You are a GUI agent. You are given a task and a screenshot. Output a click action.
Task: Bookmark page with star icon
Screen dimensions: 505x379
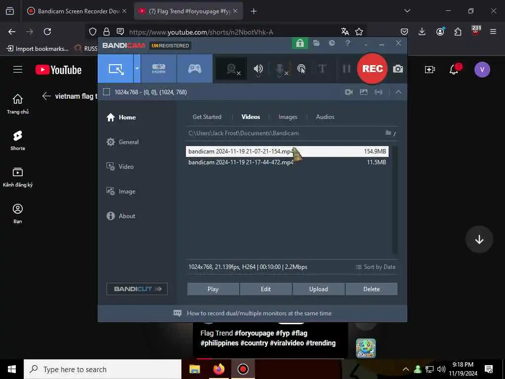359,32
